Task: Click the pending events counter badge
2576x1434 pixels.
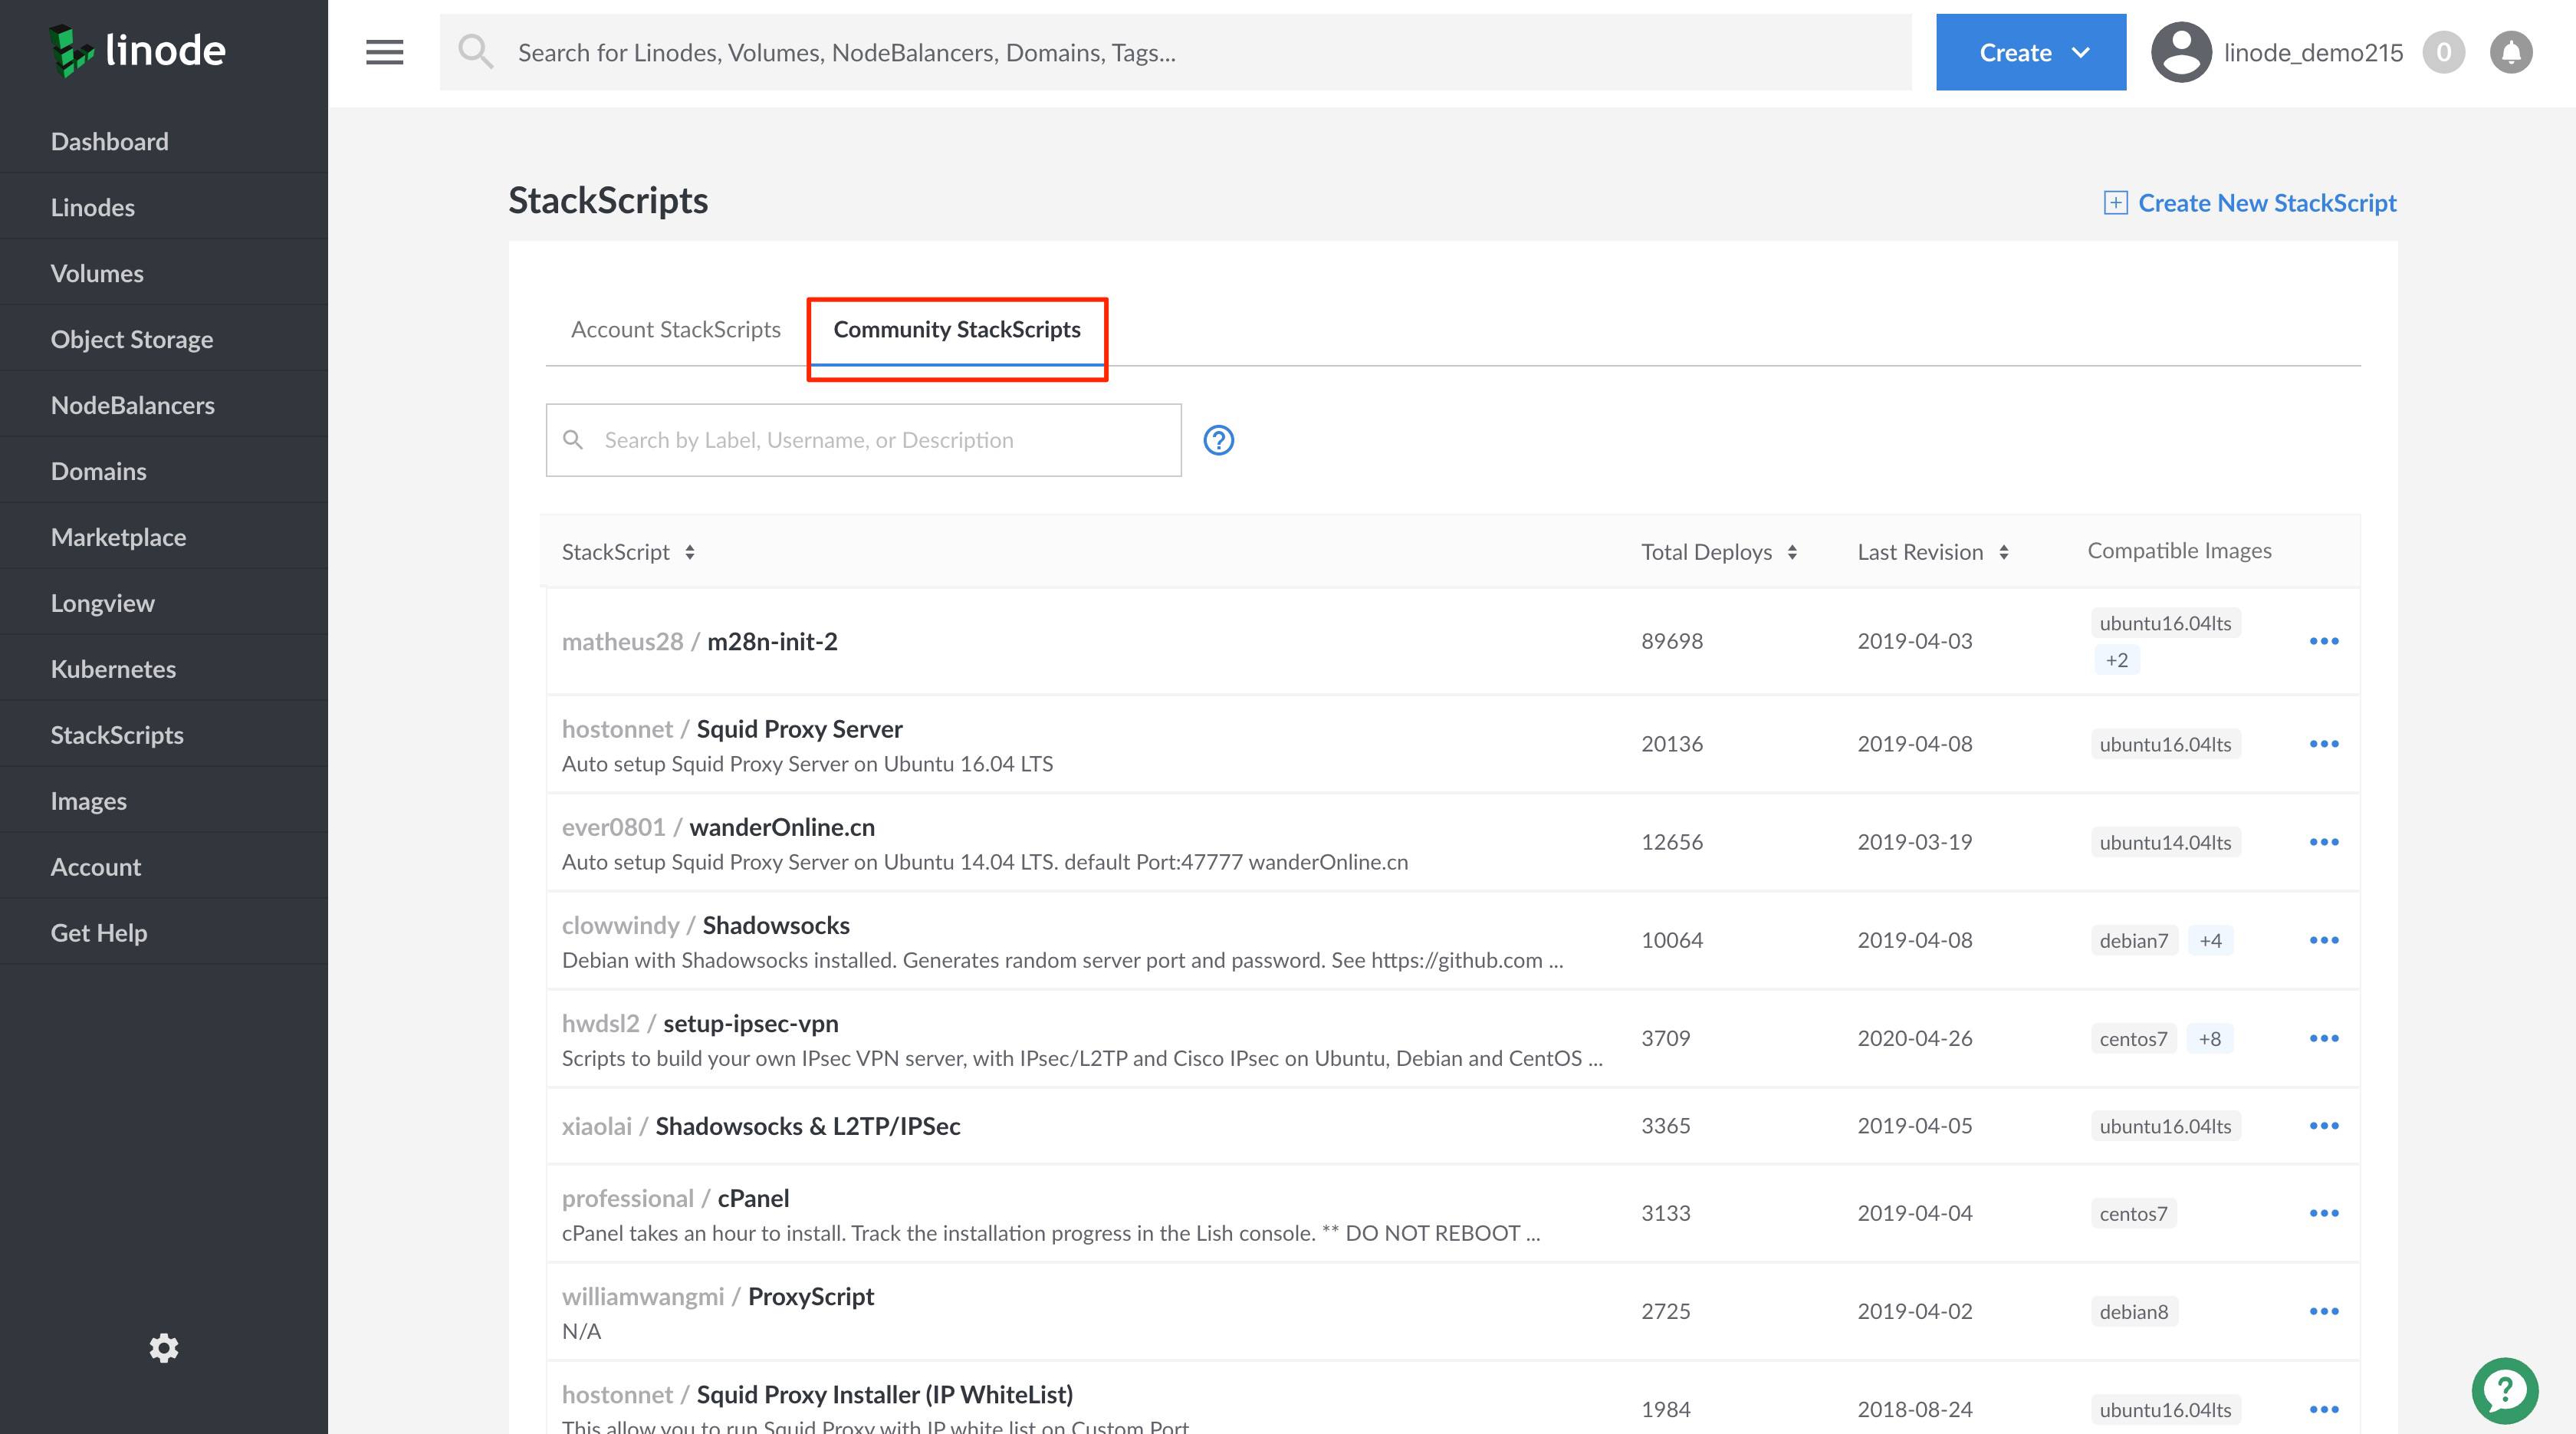Action: tap(2443, 52)
